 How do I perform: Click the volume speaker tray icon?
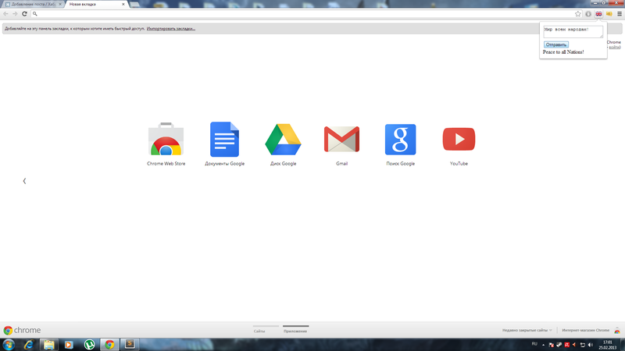click(x=591, y=345)
